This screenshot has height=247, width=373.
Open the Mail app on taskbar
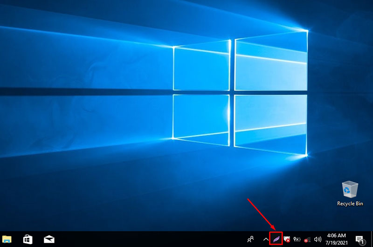[x=49, y=240]
